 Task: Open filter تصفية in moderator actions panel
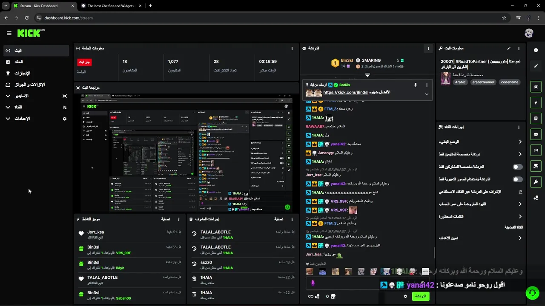(278, 219)
